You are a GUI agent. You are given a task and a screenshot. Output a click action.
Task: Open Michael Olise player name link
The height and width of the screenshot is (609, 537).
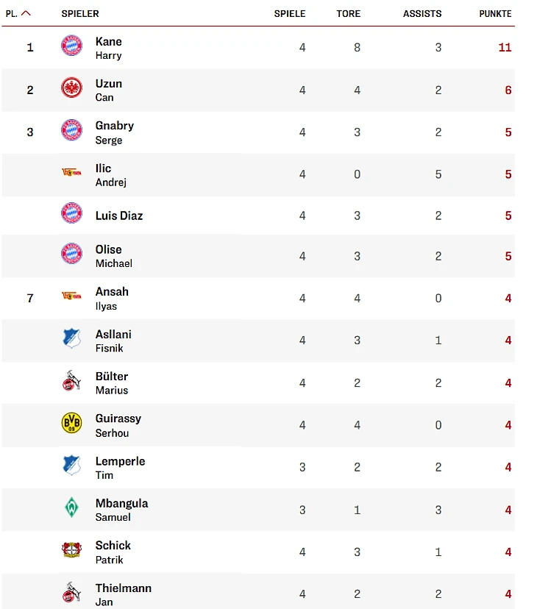pos(114,257)
